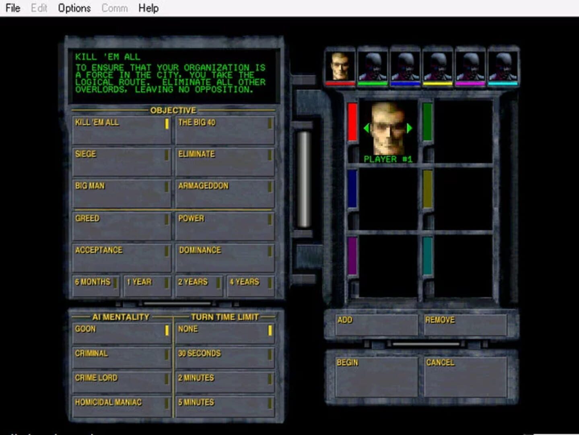This screenshot has width=579, height=435.
Task: Select the Siege objective
Action: click(121, 161)
